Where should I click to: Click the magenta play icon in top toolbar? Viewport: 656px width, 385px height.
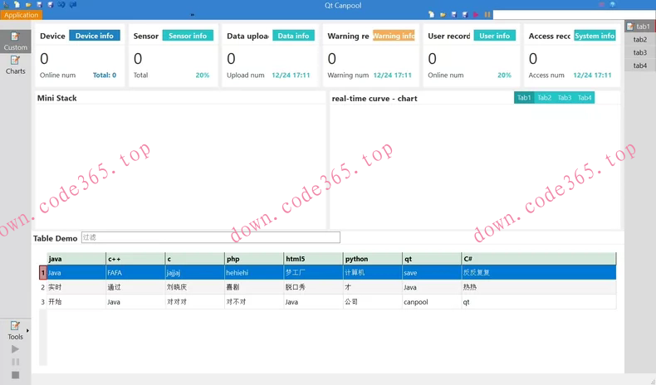pyautogui.click(x=476, y=15)
